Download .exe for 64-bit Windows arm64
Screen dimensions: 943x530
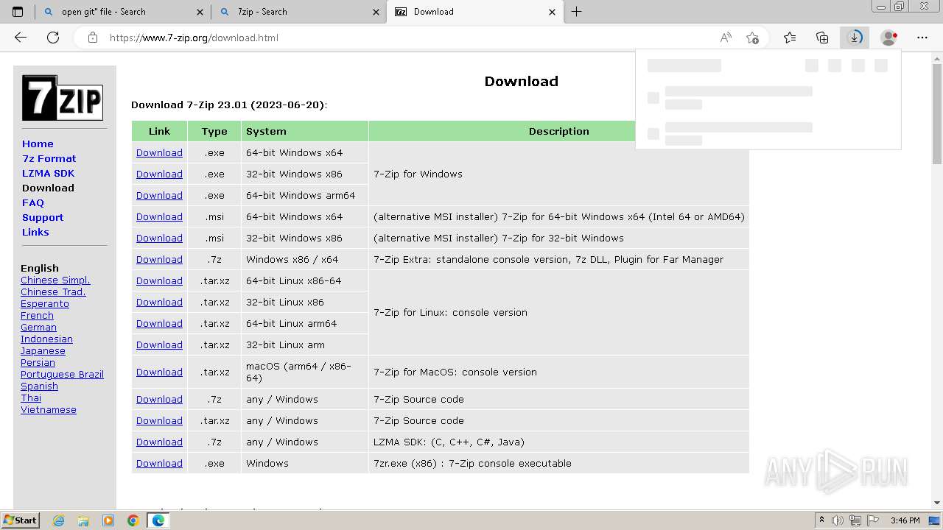pyautogui.click(x=159, y=195)
